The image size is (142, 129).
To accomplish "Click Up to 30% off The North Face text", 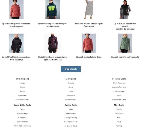I will 52,58.
